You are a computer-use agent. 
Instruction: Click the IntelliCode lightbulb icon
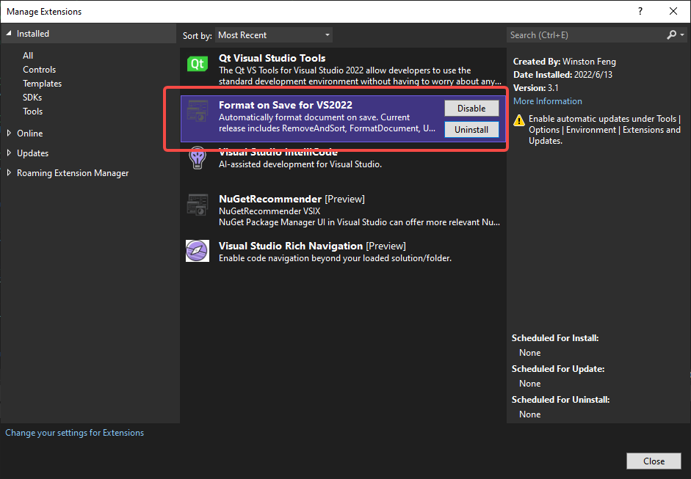click(x=197, y=158)
